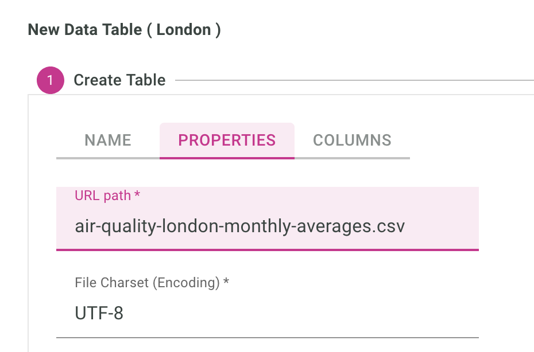Viewport: 534px width, 352px height.
Task: Click the tab bar underline rule
Action: tap(233, 155)
